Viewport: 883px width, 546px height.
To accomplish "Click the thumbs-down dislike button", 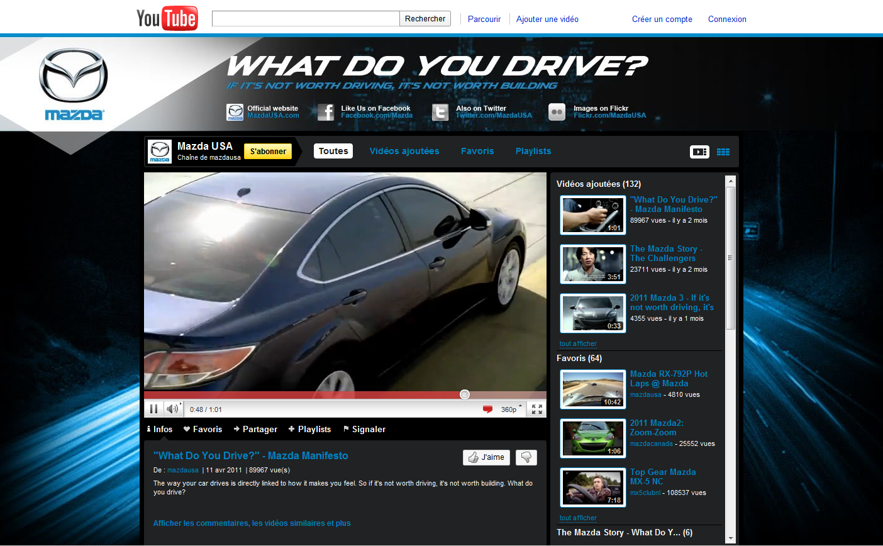I will tap(526, 457).
